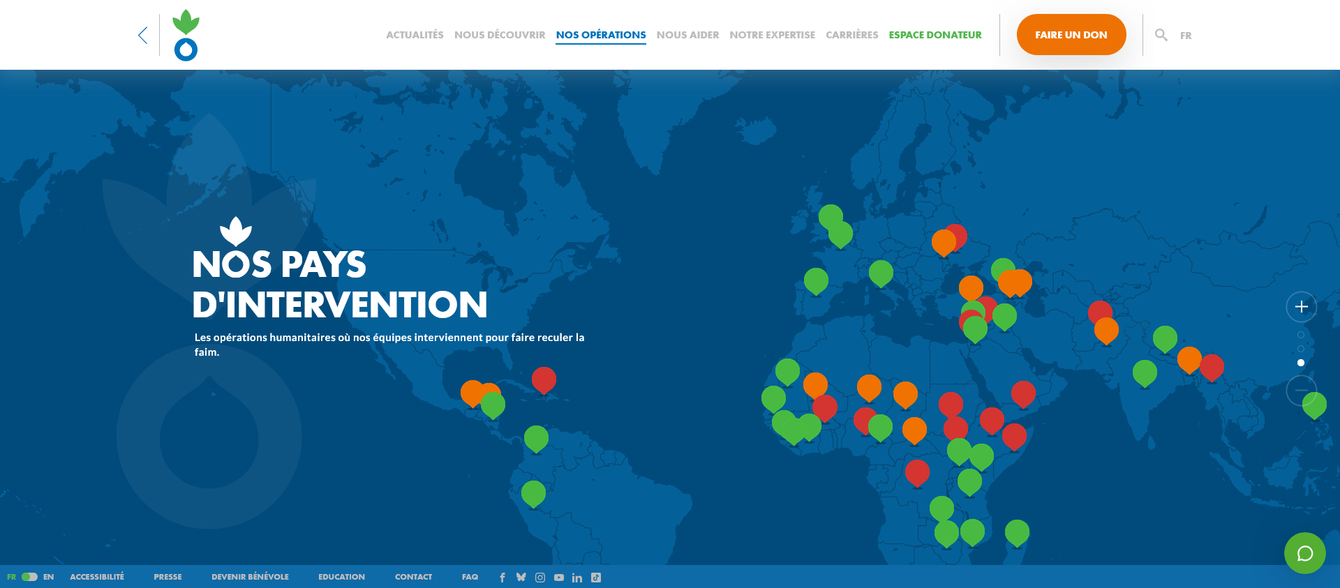This screenshot has height=588, width=1340.
Task: Select the green map pin over Nepal
Action: pyautogui.click(x=1165, y=339)
